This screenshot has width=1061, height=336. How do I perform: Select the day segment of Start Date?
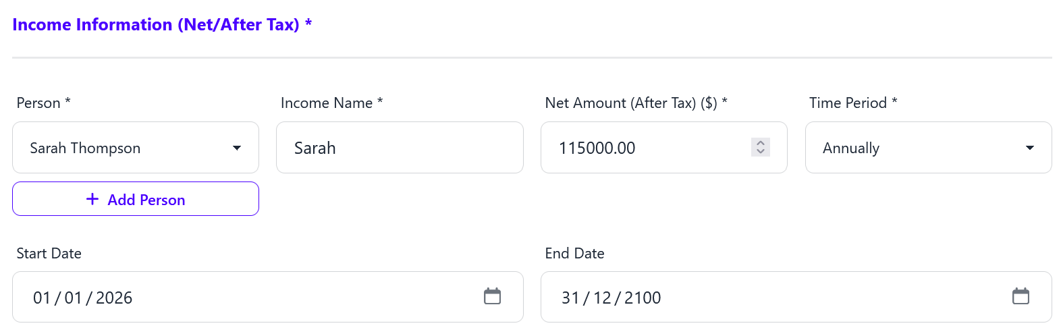pos(42,298)
